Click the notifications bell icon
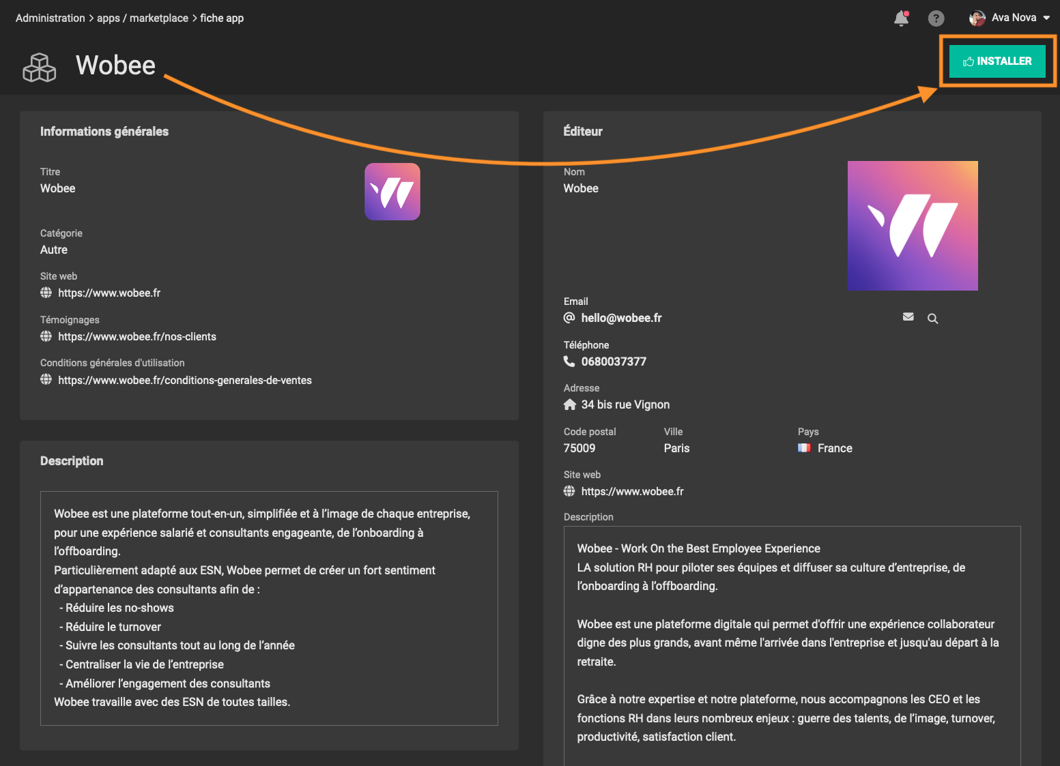 (901, 18)
